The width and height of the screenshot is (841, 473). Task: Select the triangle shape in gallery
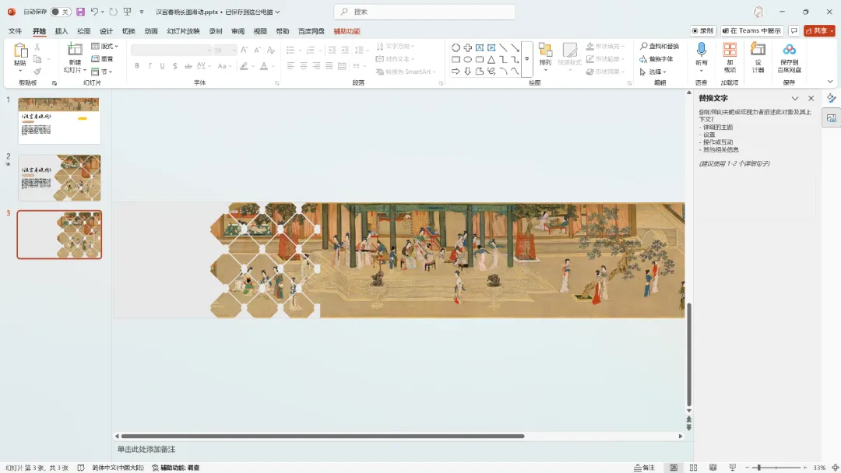point(491,59)
